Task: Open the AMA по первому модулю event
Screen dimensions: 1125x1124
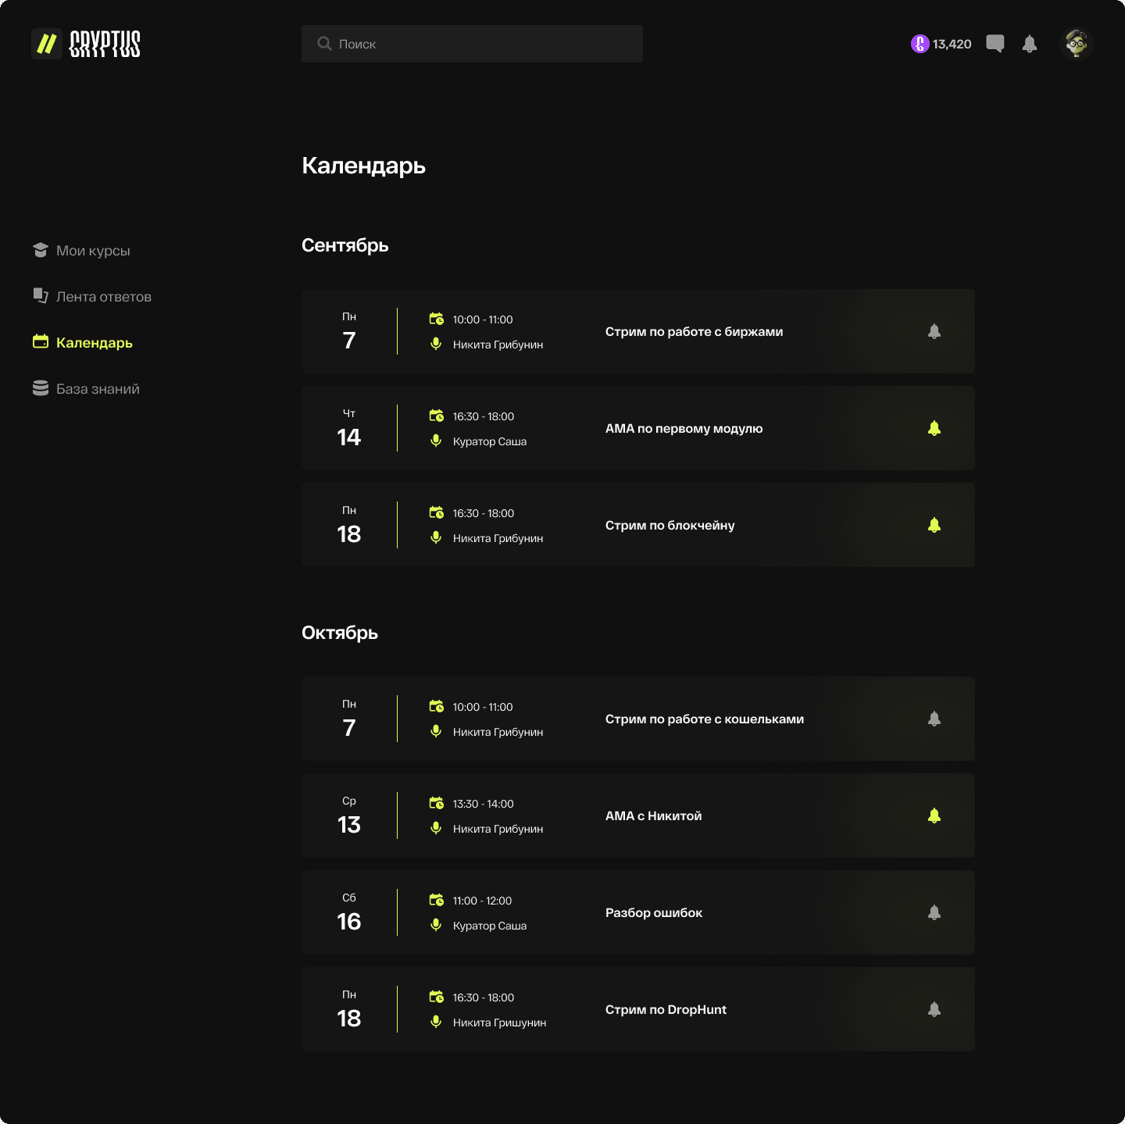Action: click(638, 428)
